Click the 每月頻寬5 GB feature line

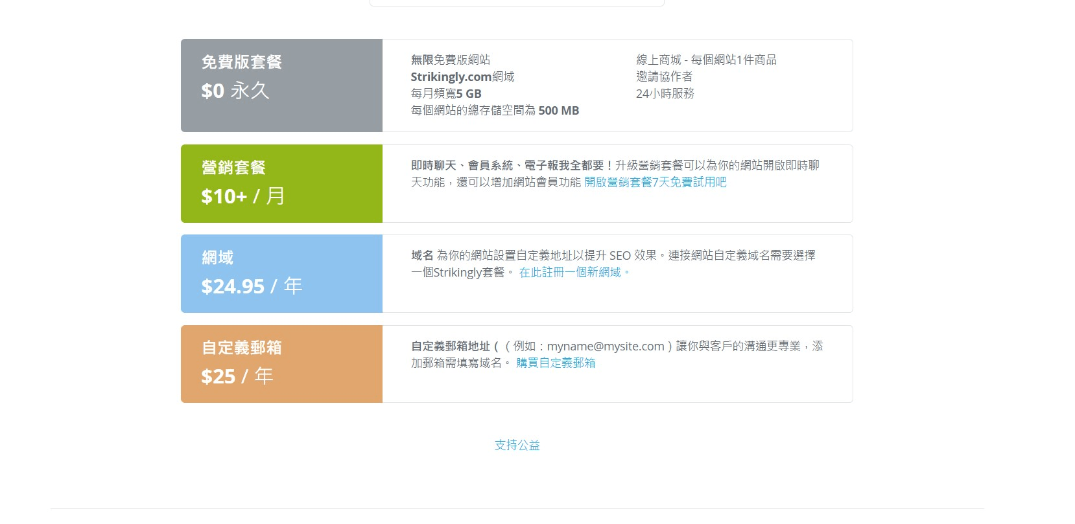[446, 94]
